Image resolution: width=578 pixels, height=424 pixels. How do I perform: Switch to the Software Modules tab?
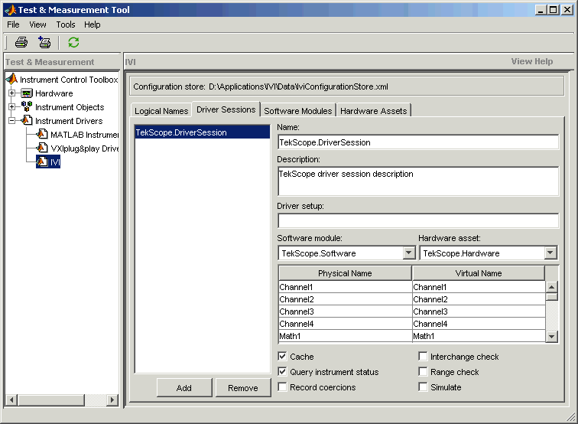298,111
